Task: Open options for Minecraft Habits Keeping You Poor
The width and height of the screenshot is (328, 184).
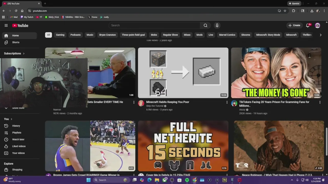Action: tap(227, 102)
